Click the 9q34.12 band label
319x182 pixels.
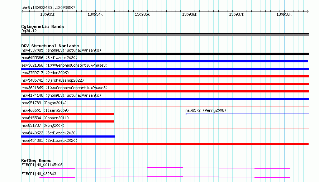[x=29, y=31]
